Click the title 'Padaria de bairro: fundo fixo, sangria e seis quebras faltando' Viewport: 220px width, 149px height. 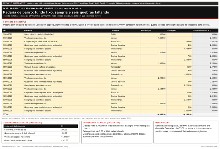(x=56, y=12)
